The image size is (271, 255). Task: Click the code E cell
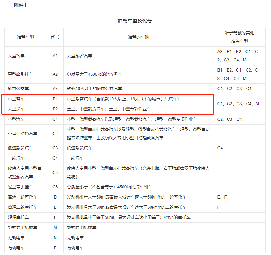[55, 207]
